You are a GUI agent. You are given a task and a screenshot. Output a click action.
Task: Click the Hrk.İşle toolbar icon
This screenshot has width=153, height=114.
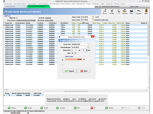(112, 12)
